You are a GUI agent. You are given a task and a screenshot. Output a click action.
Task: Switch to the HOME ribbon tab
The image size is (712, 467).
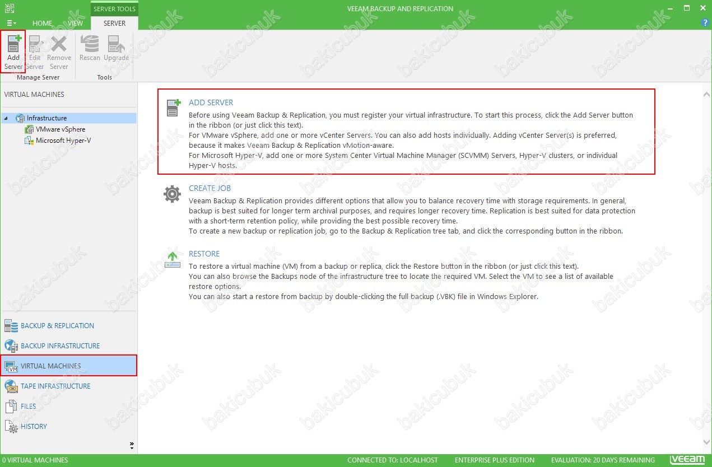[43, 24]
